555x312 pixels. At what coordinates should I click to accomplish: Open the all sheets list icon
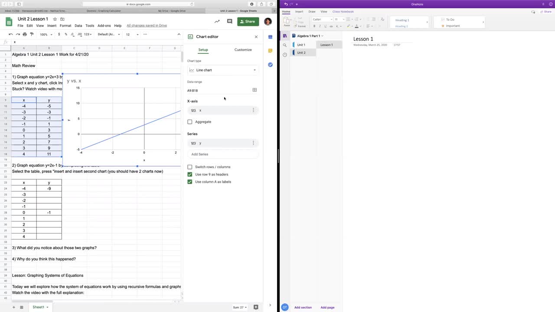[x=21, y=307]
